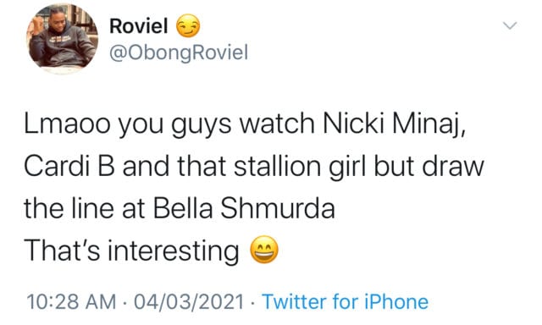Open the Twitter for iPhone source link

pos(346,301)
